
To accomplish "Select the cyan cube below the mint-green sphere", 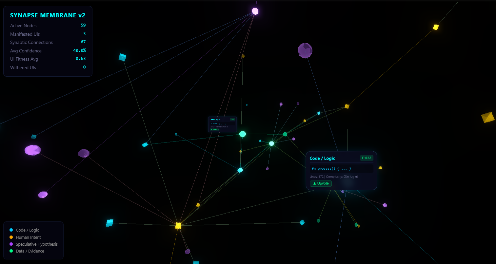I will [x=240, y=170].
